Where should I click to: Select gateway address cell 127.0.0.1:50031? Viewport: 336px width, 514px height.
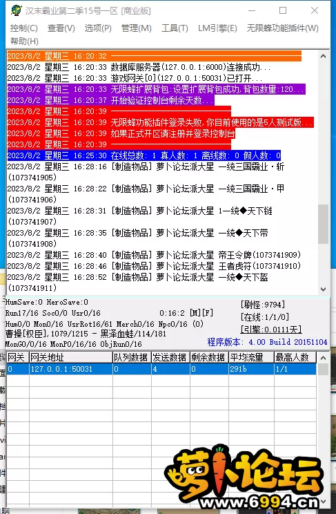pos(71,369)
